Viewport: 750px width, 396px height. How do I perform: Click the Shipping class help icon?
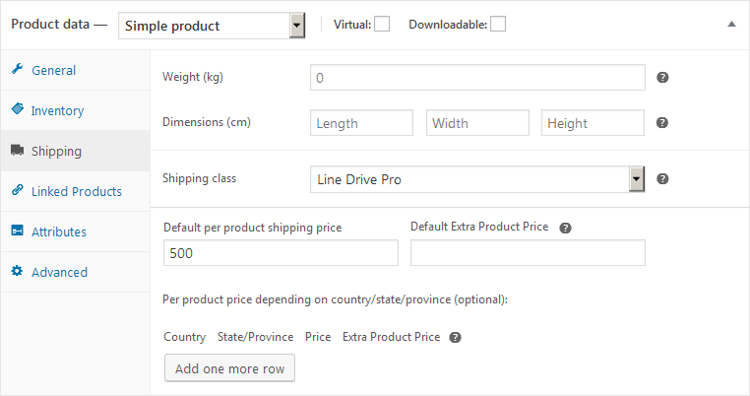[x=662, y=179]
